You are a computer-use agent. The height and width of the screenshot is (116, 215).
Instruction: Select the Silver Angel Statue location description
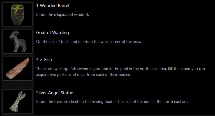113,102
